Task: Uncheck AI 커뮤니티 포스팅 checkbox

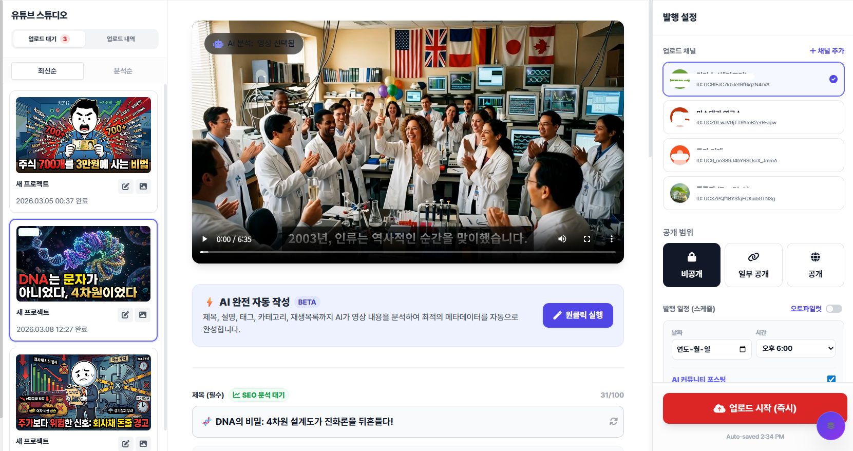Action: tap(831, 380)
